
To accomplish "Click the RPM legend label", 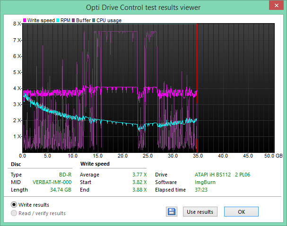I will (x=65, y=20).
